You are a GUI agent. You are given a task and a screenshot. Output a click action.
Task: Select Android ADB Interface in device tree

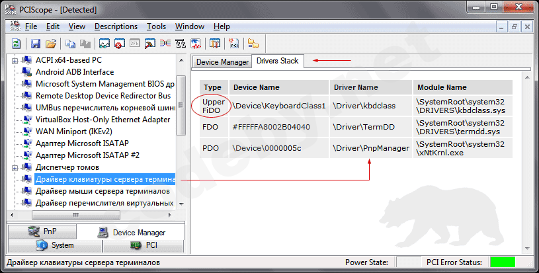tap(74, 72)
